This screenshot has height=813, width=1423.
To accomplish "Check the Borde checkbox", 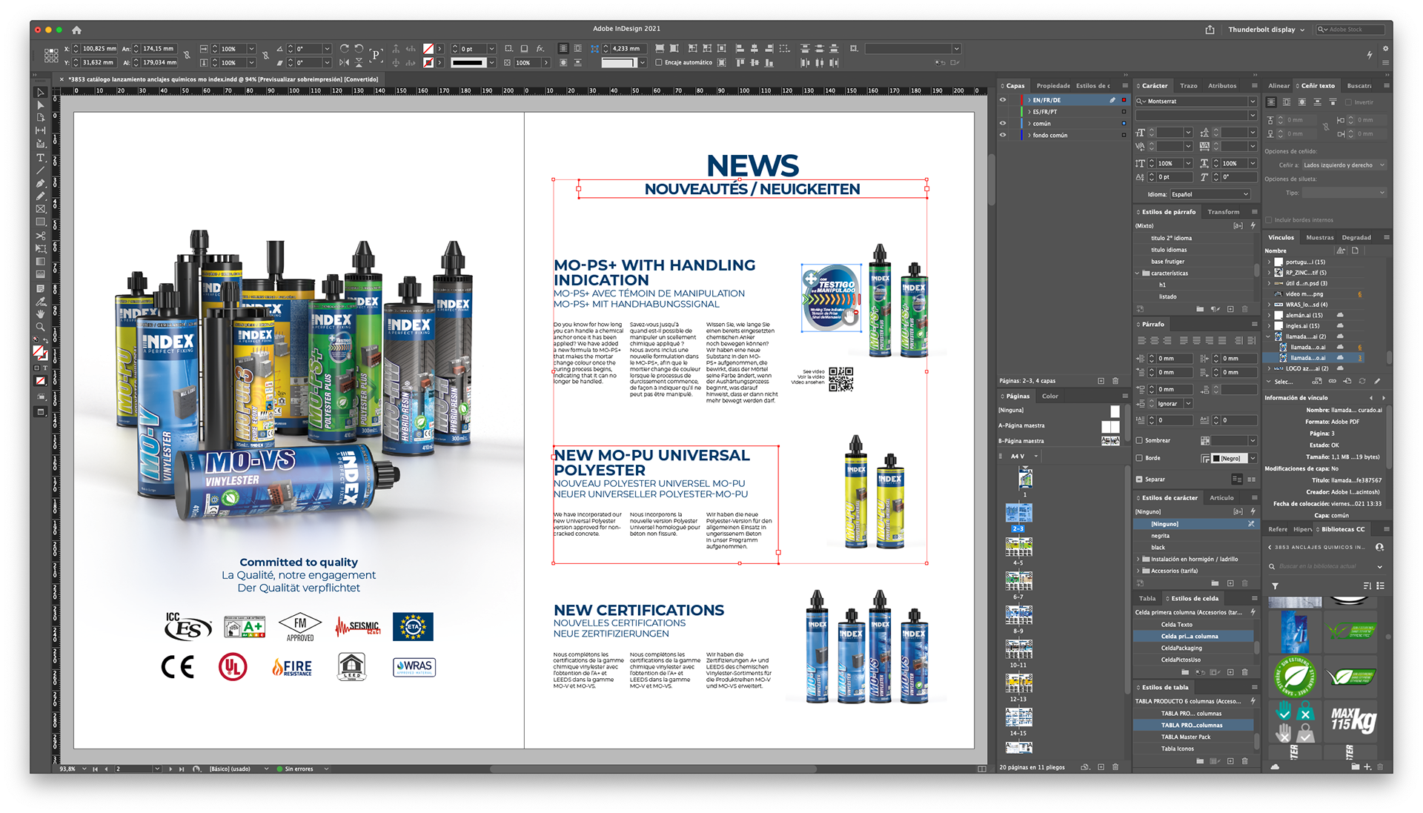I will coord(1139,458).
